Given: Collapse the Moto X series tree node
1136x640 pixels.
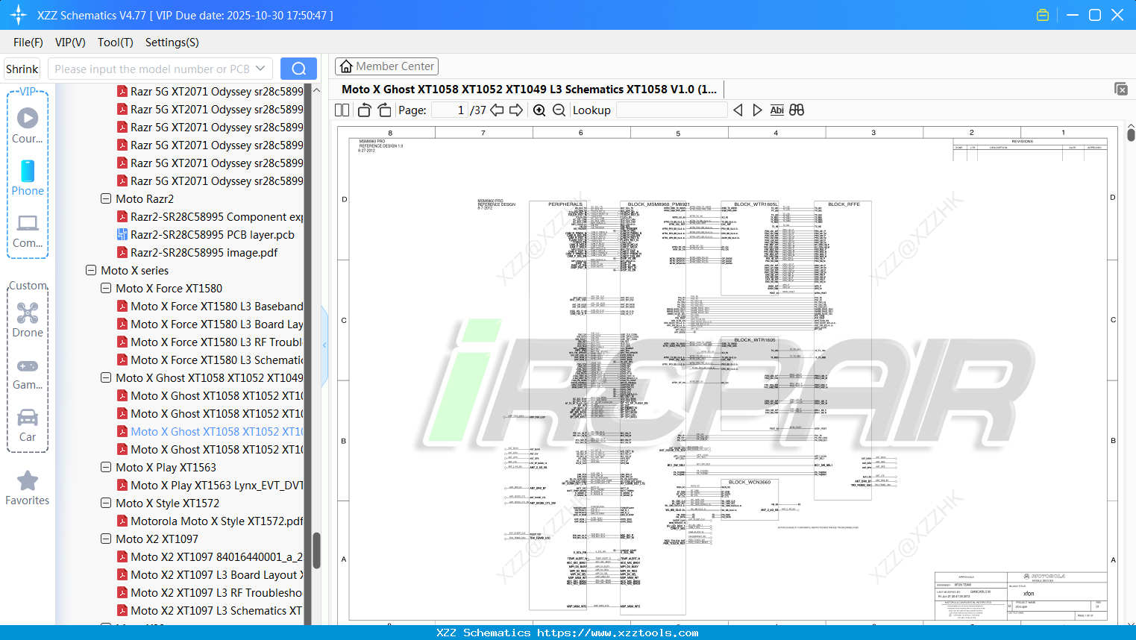Looking at the screenshot, I should click(90, 270).
